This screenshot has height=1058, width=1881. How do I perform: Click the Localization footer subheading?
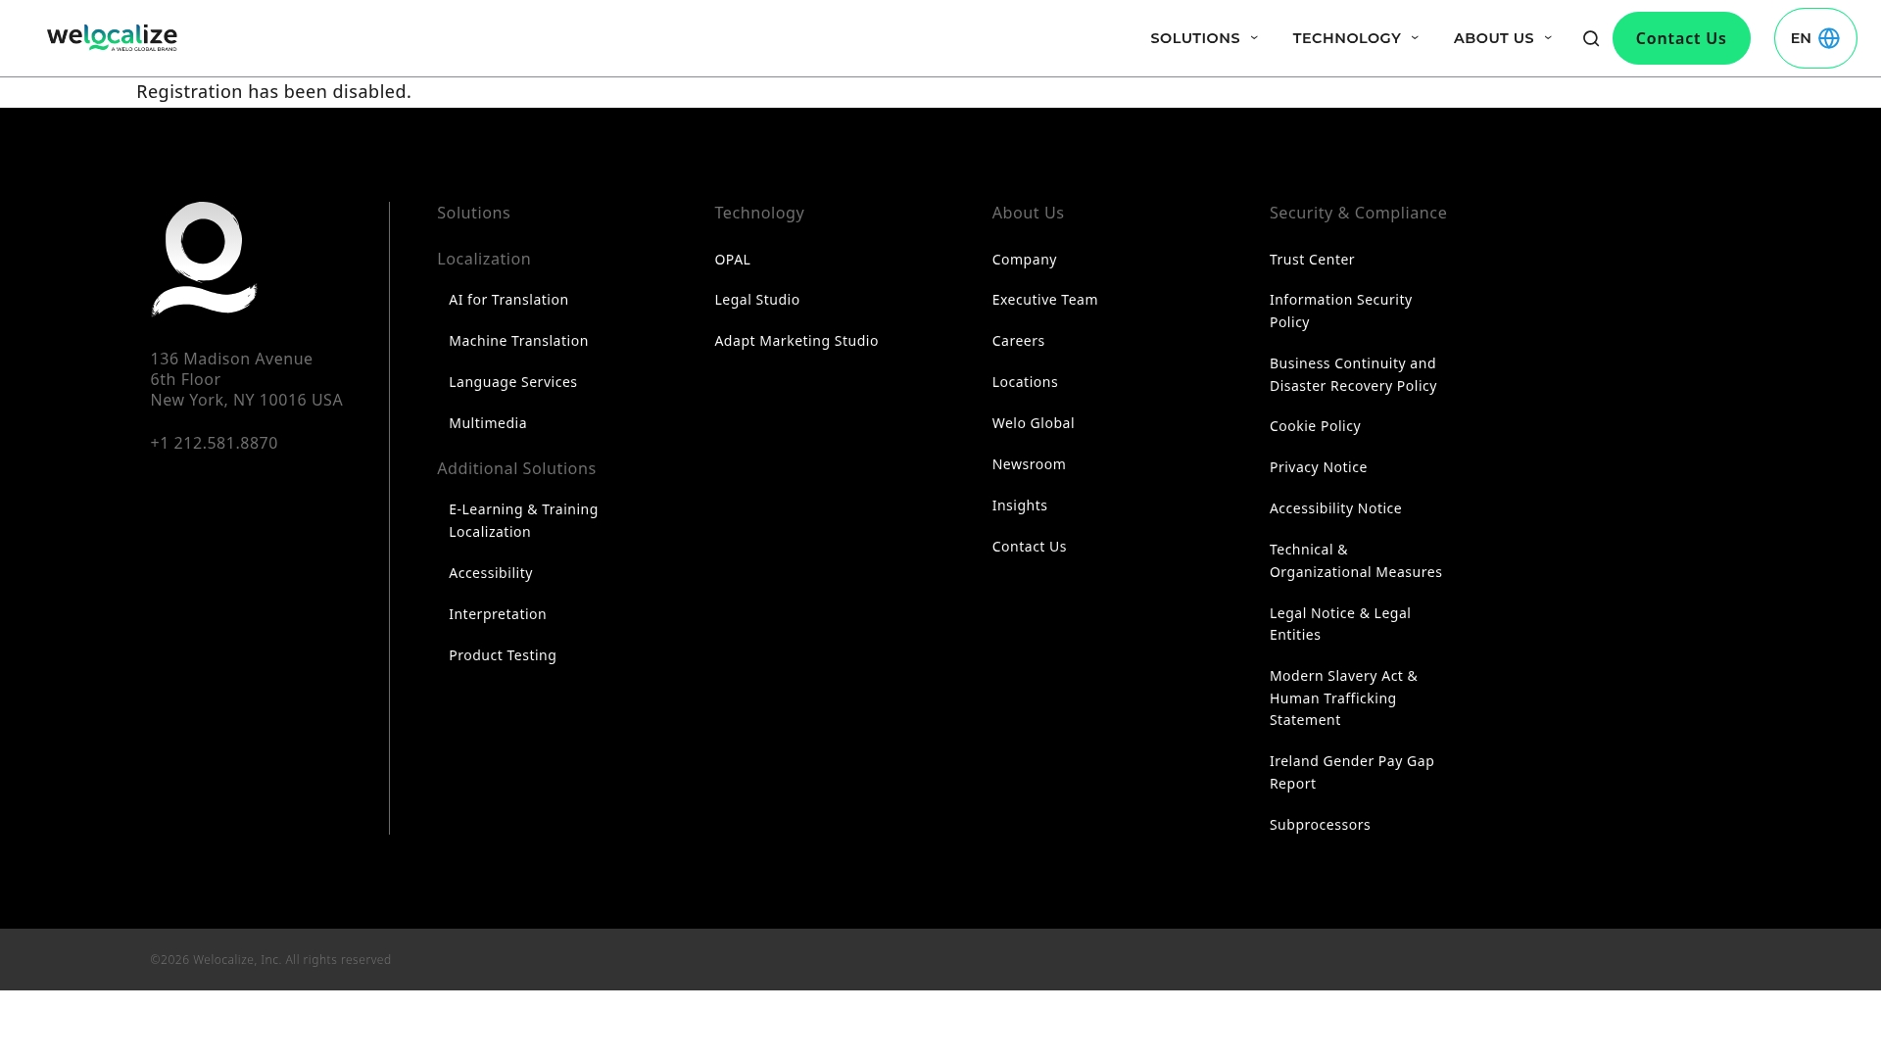pyautogui.click(x=484, y=259)
